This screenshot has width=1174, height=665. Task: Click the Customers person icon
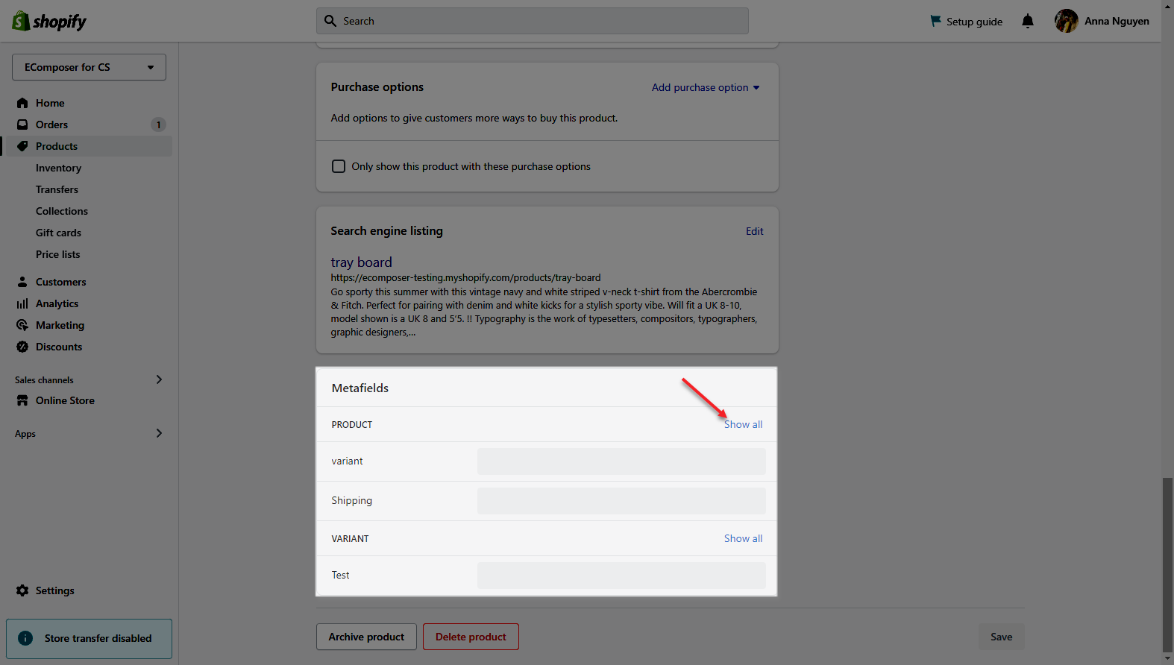[22, 282]
